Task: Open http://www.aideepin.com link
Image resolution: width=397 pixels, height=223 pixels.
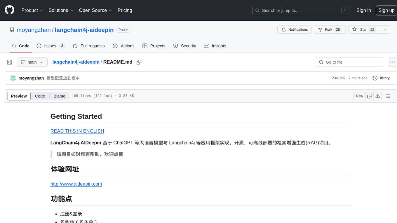Action: click(76, 184)
